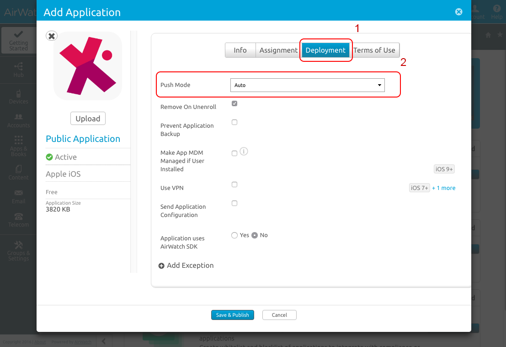
Task: Open Groups & Settings in the sidebar
Action: click(x=18, y=251)
